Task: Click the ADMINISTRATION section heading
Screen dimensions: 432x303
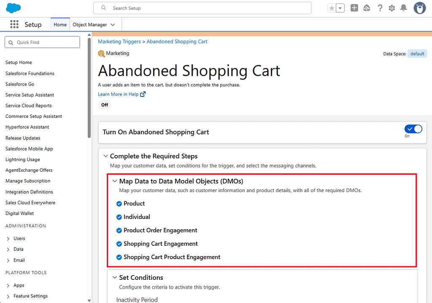Action: coord(26,226)
